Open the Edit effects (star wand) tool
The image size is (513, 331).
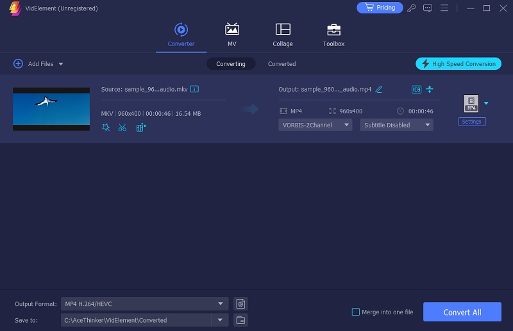(106, 127)
